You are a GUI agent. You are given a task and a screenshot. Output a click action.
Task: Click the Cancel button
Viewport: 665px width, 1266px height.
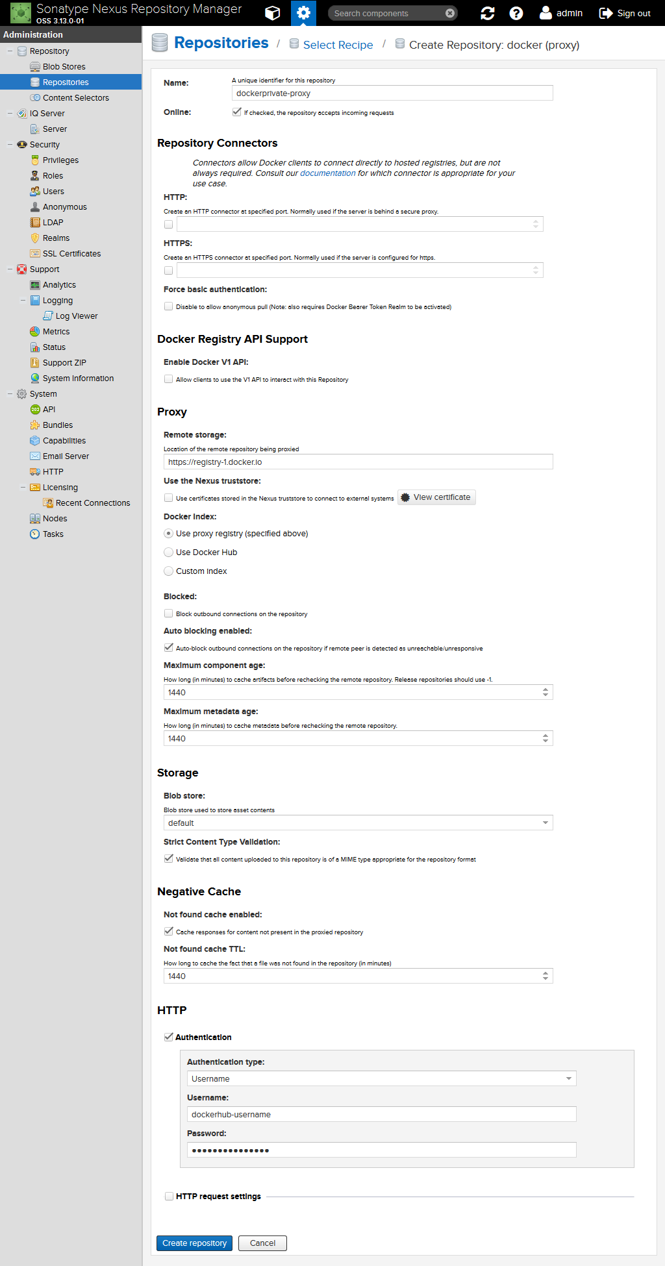coord(262,1243)
